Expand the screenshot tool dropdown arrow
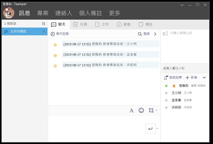The width and height of the screenshot is (213, 144). tap(156, 111)
